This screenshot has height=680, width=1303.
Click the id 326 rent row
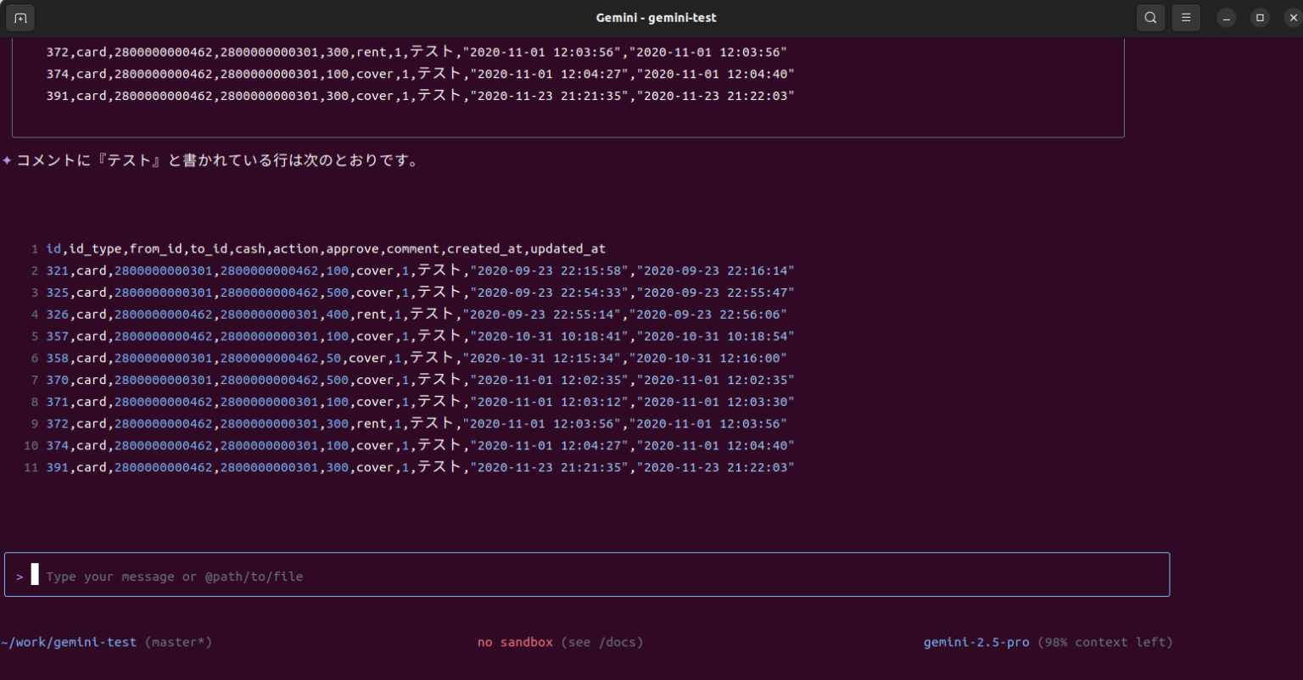click(x=416, y=315)
